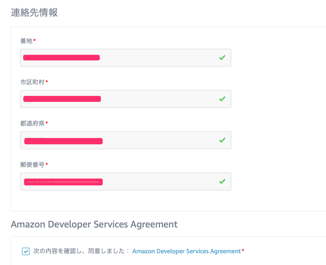Select the Amazon Developer Services Agreement heading
Viewport: 326px width, 265px height.
[94, 225]
